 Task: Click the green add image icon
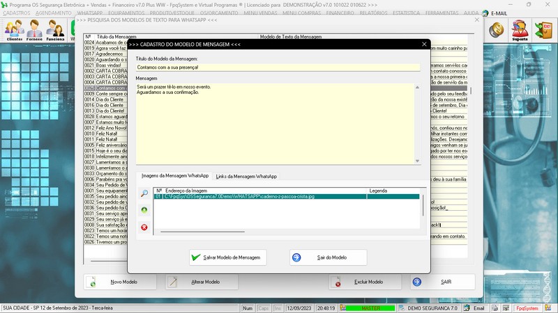(x=144, y=209)
